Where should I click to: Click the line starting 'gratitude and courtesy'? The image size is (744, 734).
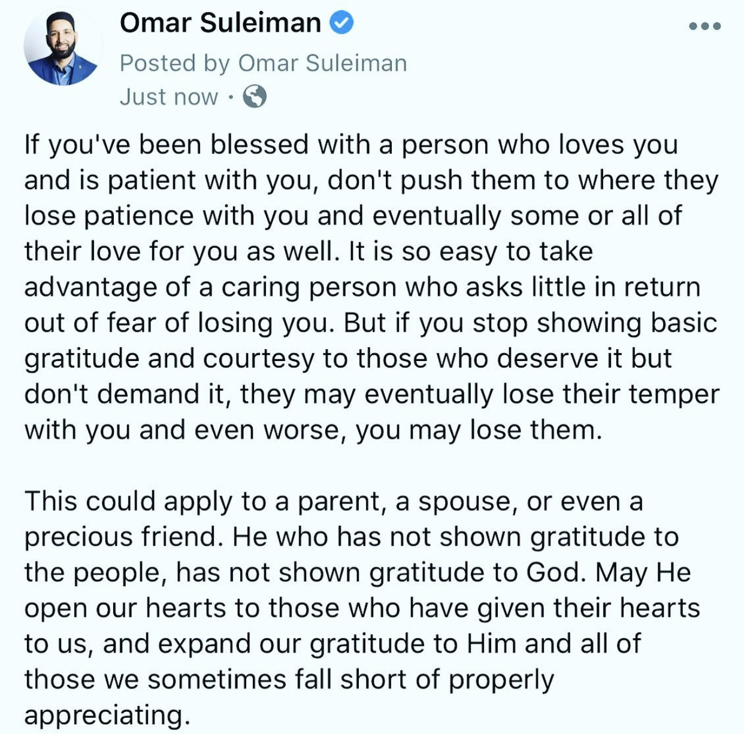point(348,359)
